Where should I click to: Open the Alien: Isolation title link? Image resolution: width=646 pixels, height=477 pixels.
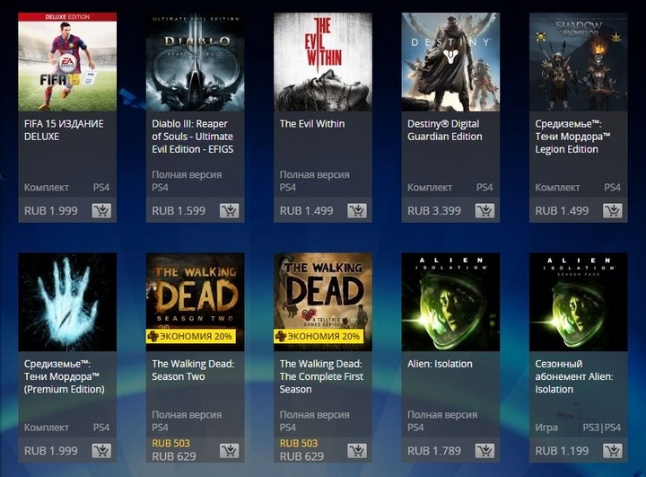tap(440, 364)
